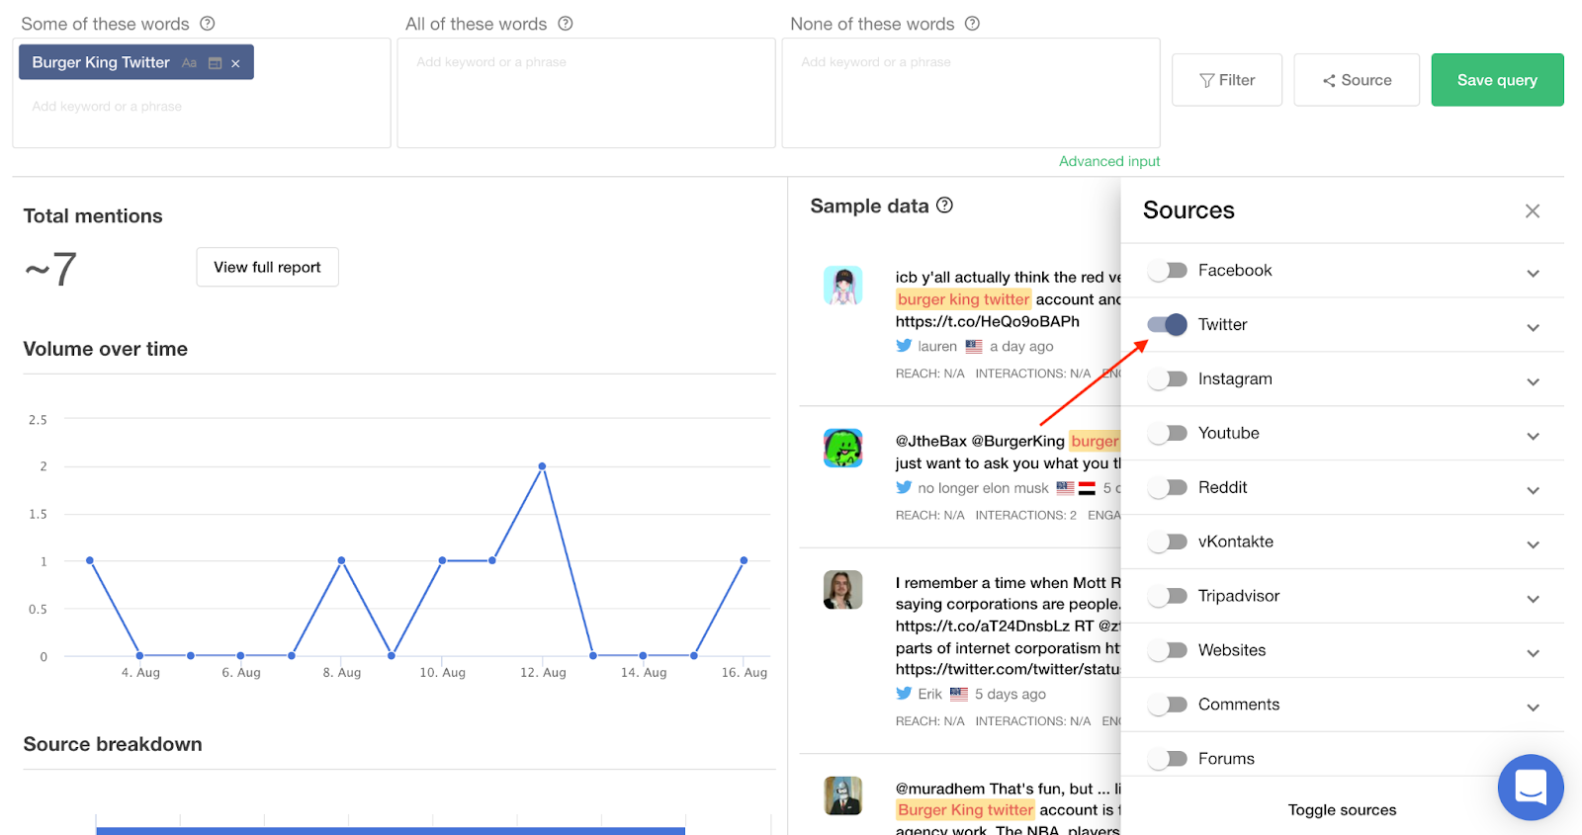Enable the Facebook source toggle
This screenshot has height=835, width=1582.
(x=1168, y=271)
